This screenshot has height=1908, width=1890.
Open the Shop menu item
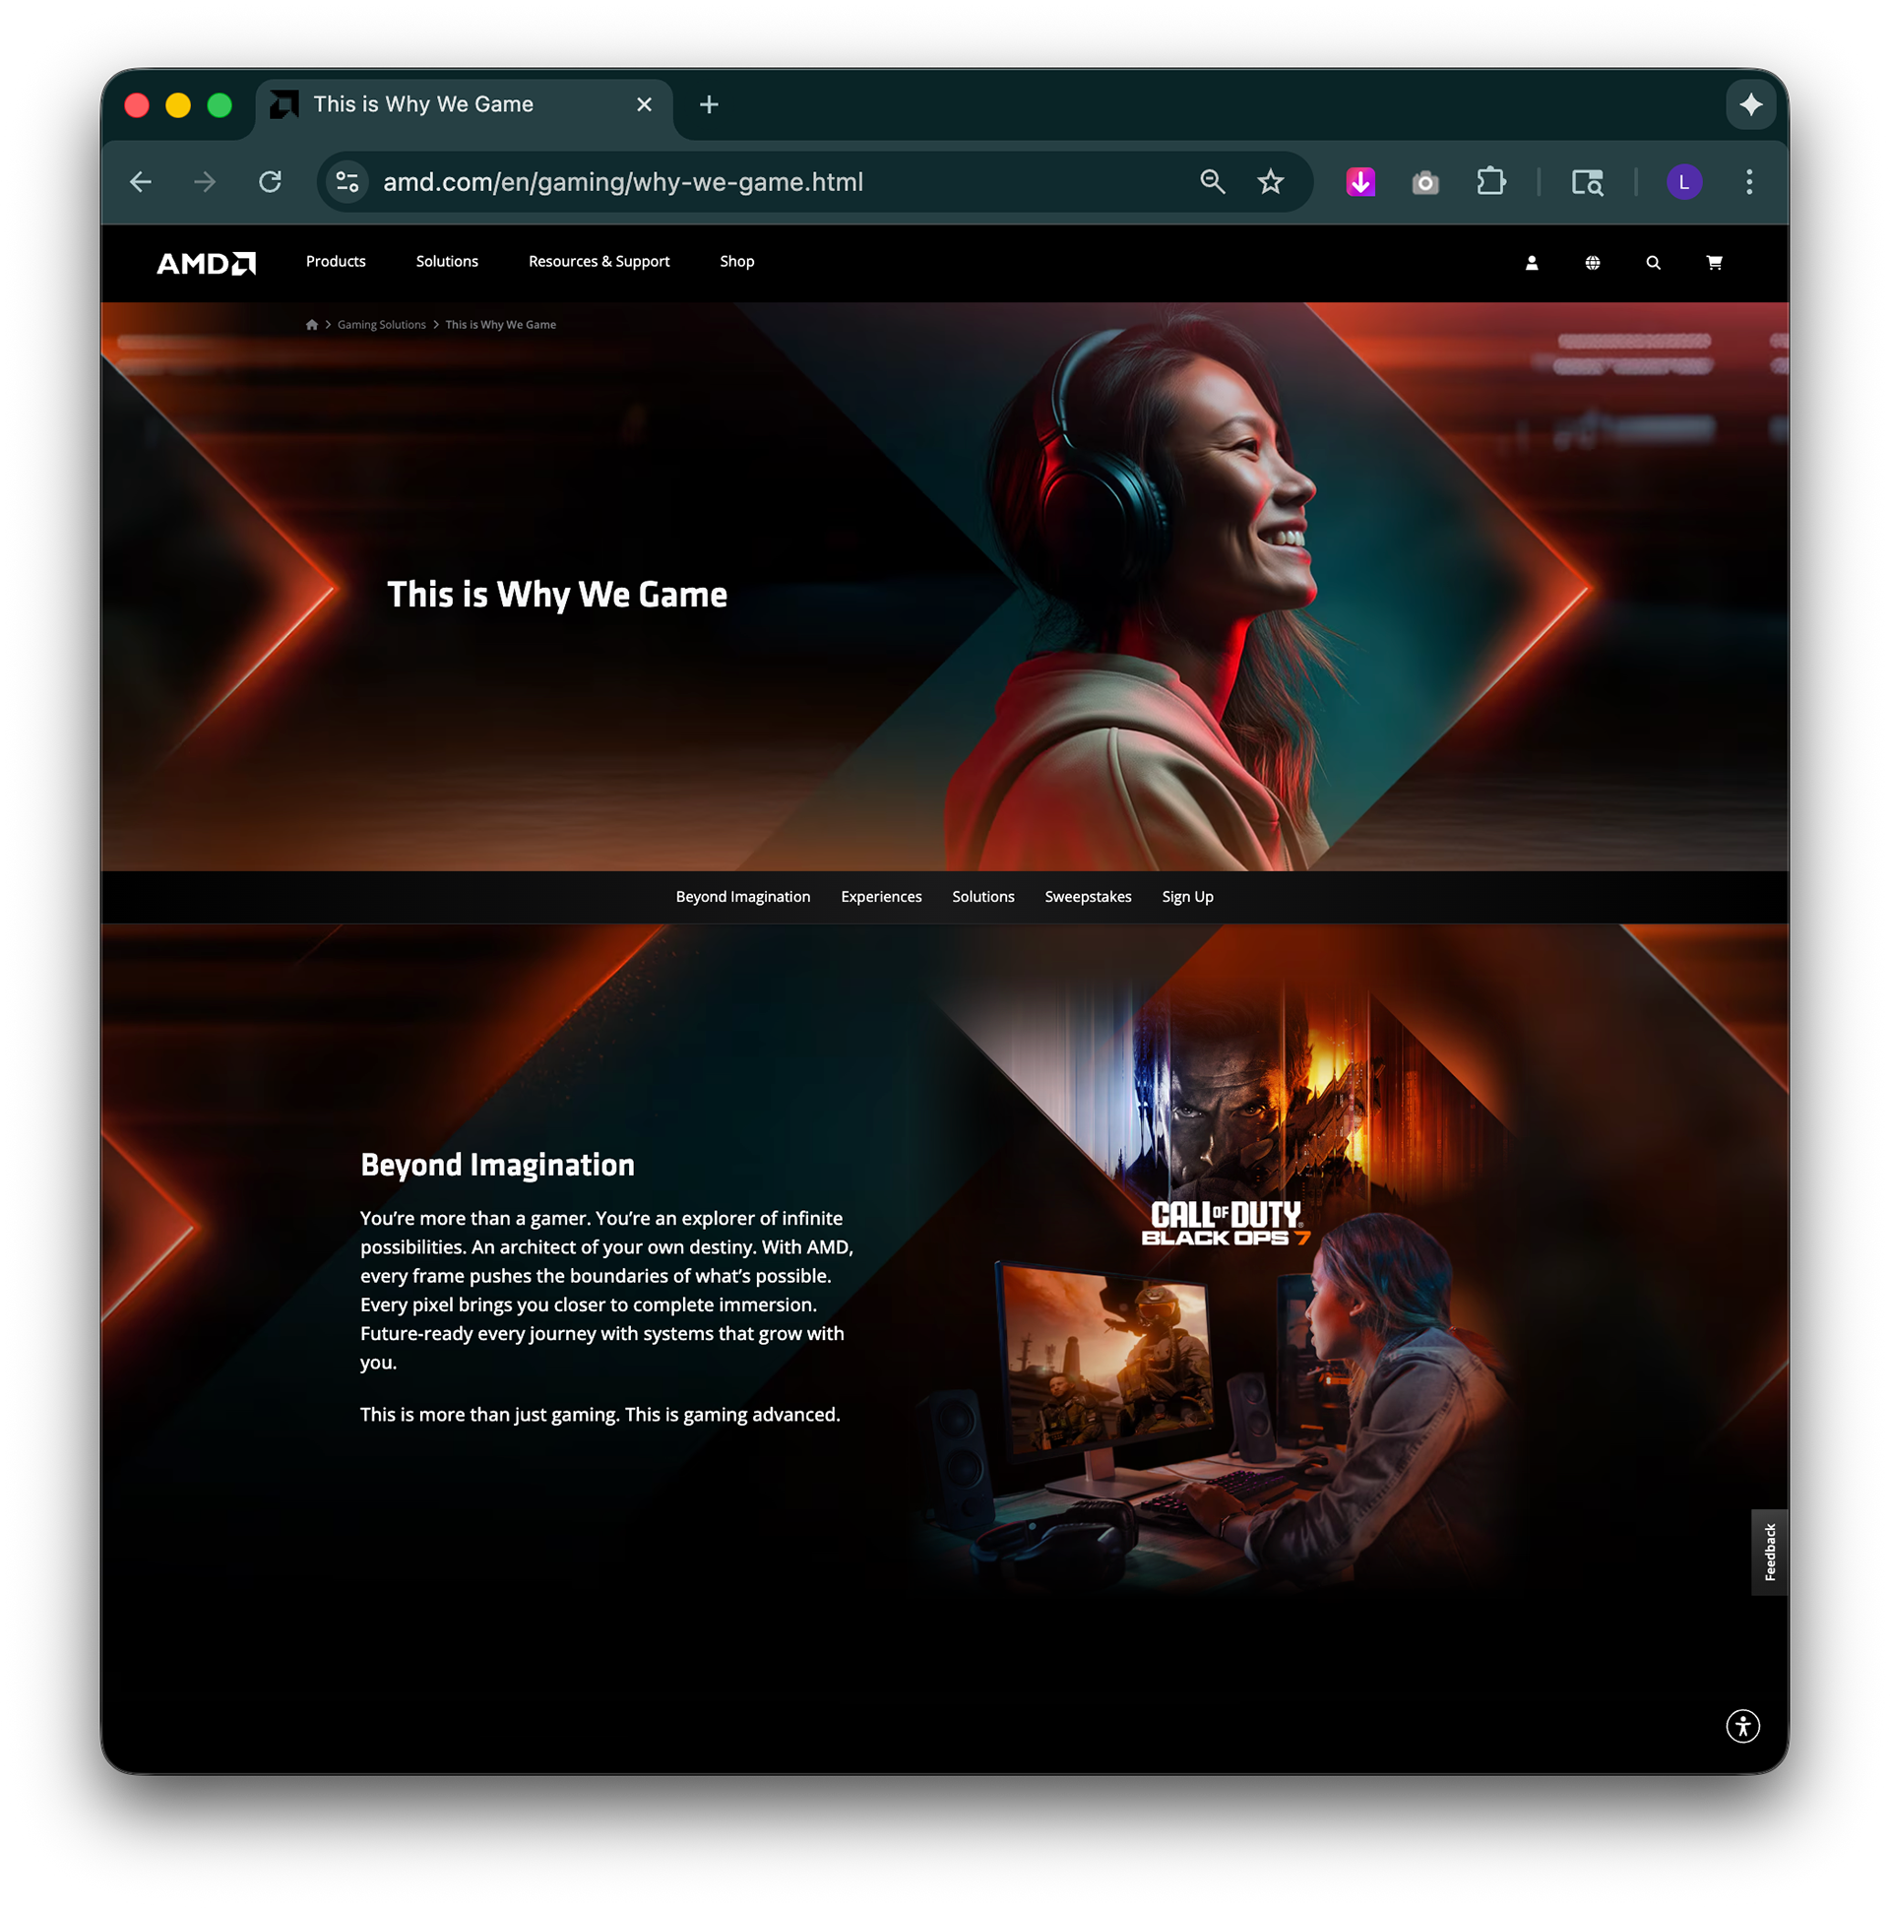point(736,262)
